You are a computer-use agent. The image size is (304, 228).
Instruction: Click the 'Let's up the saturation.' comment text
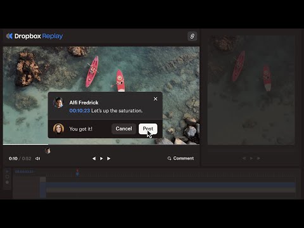point(117,111)
